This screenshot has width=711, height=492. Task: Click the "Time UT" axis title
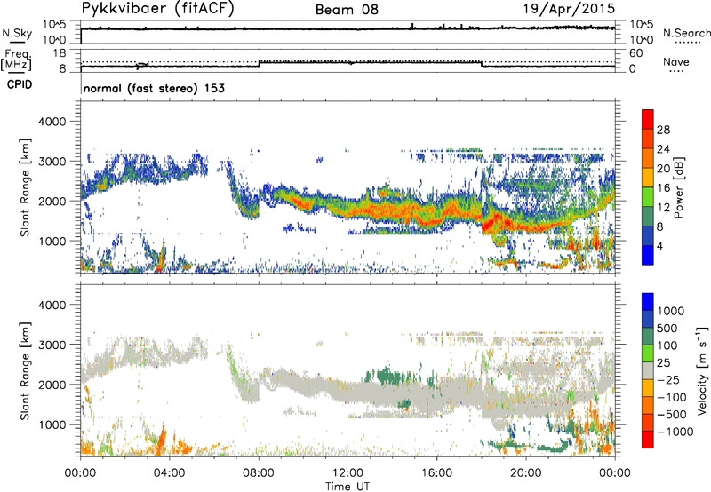(348, 487)
